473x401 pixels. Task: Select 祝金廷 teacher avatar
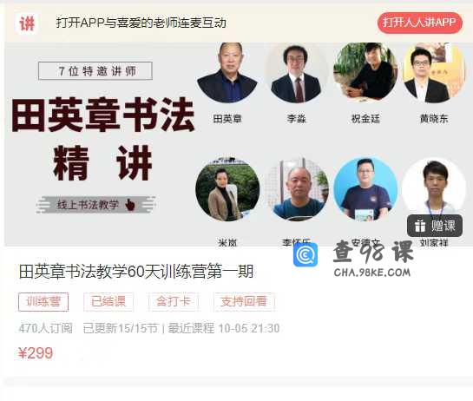click(365, 71)
